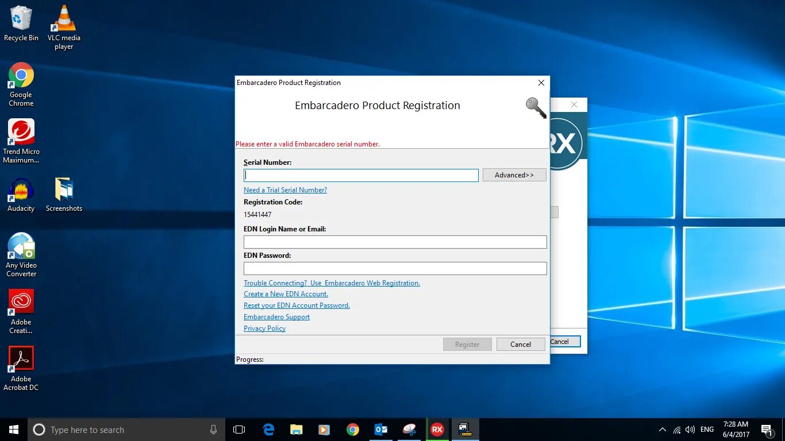Click the Register button
Screen dimensions: 785x441
click(467, 345)
